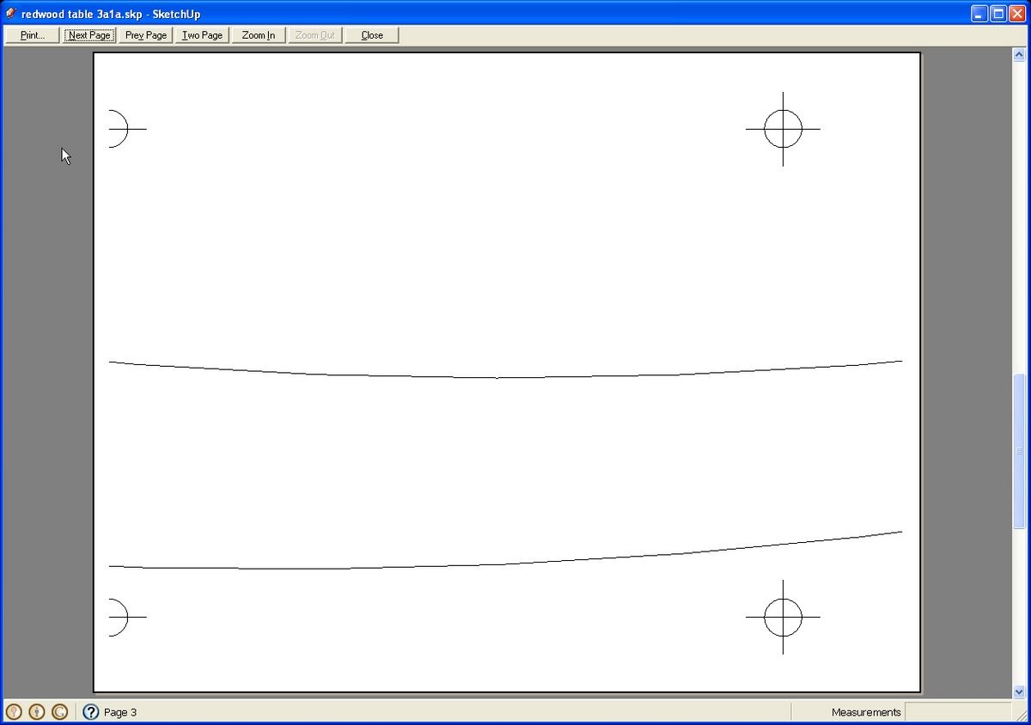The image size is (1031, 725).
Task: Click the Print... button
Action: tap(33, 35)
